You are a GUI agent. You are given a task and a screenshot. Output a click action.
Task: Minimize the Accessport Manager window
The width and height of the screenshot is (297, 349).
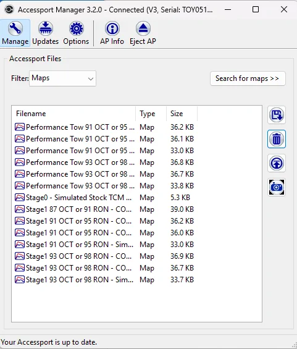tap(228, 9)
